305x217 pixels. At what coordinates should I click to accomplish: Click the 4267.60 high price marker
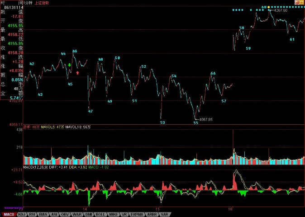point(279,10)
